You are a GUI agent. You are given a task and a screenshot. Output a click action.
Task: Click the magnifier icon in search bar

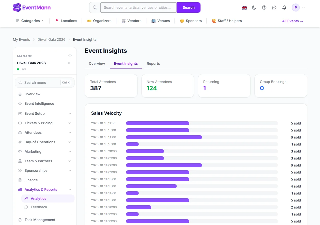click(95, 7)
